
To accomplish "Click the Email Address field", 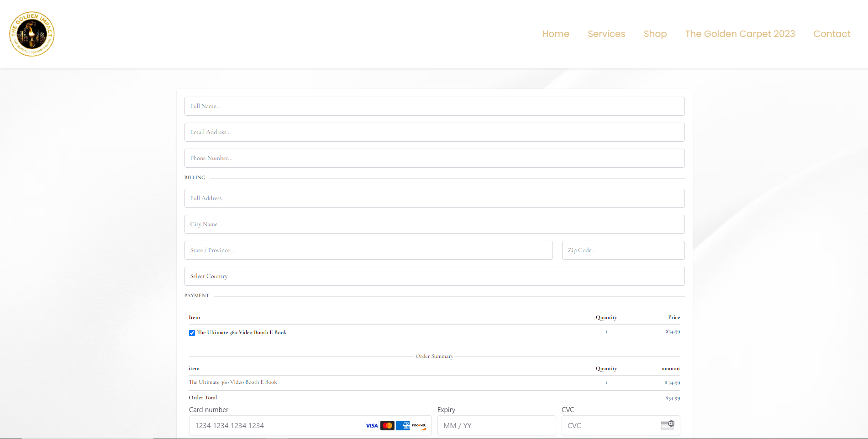I will [434, 132].
